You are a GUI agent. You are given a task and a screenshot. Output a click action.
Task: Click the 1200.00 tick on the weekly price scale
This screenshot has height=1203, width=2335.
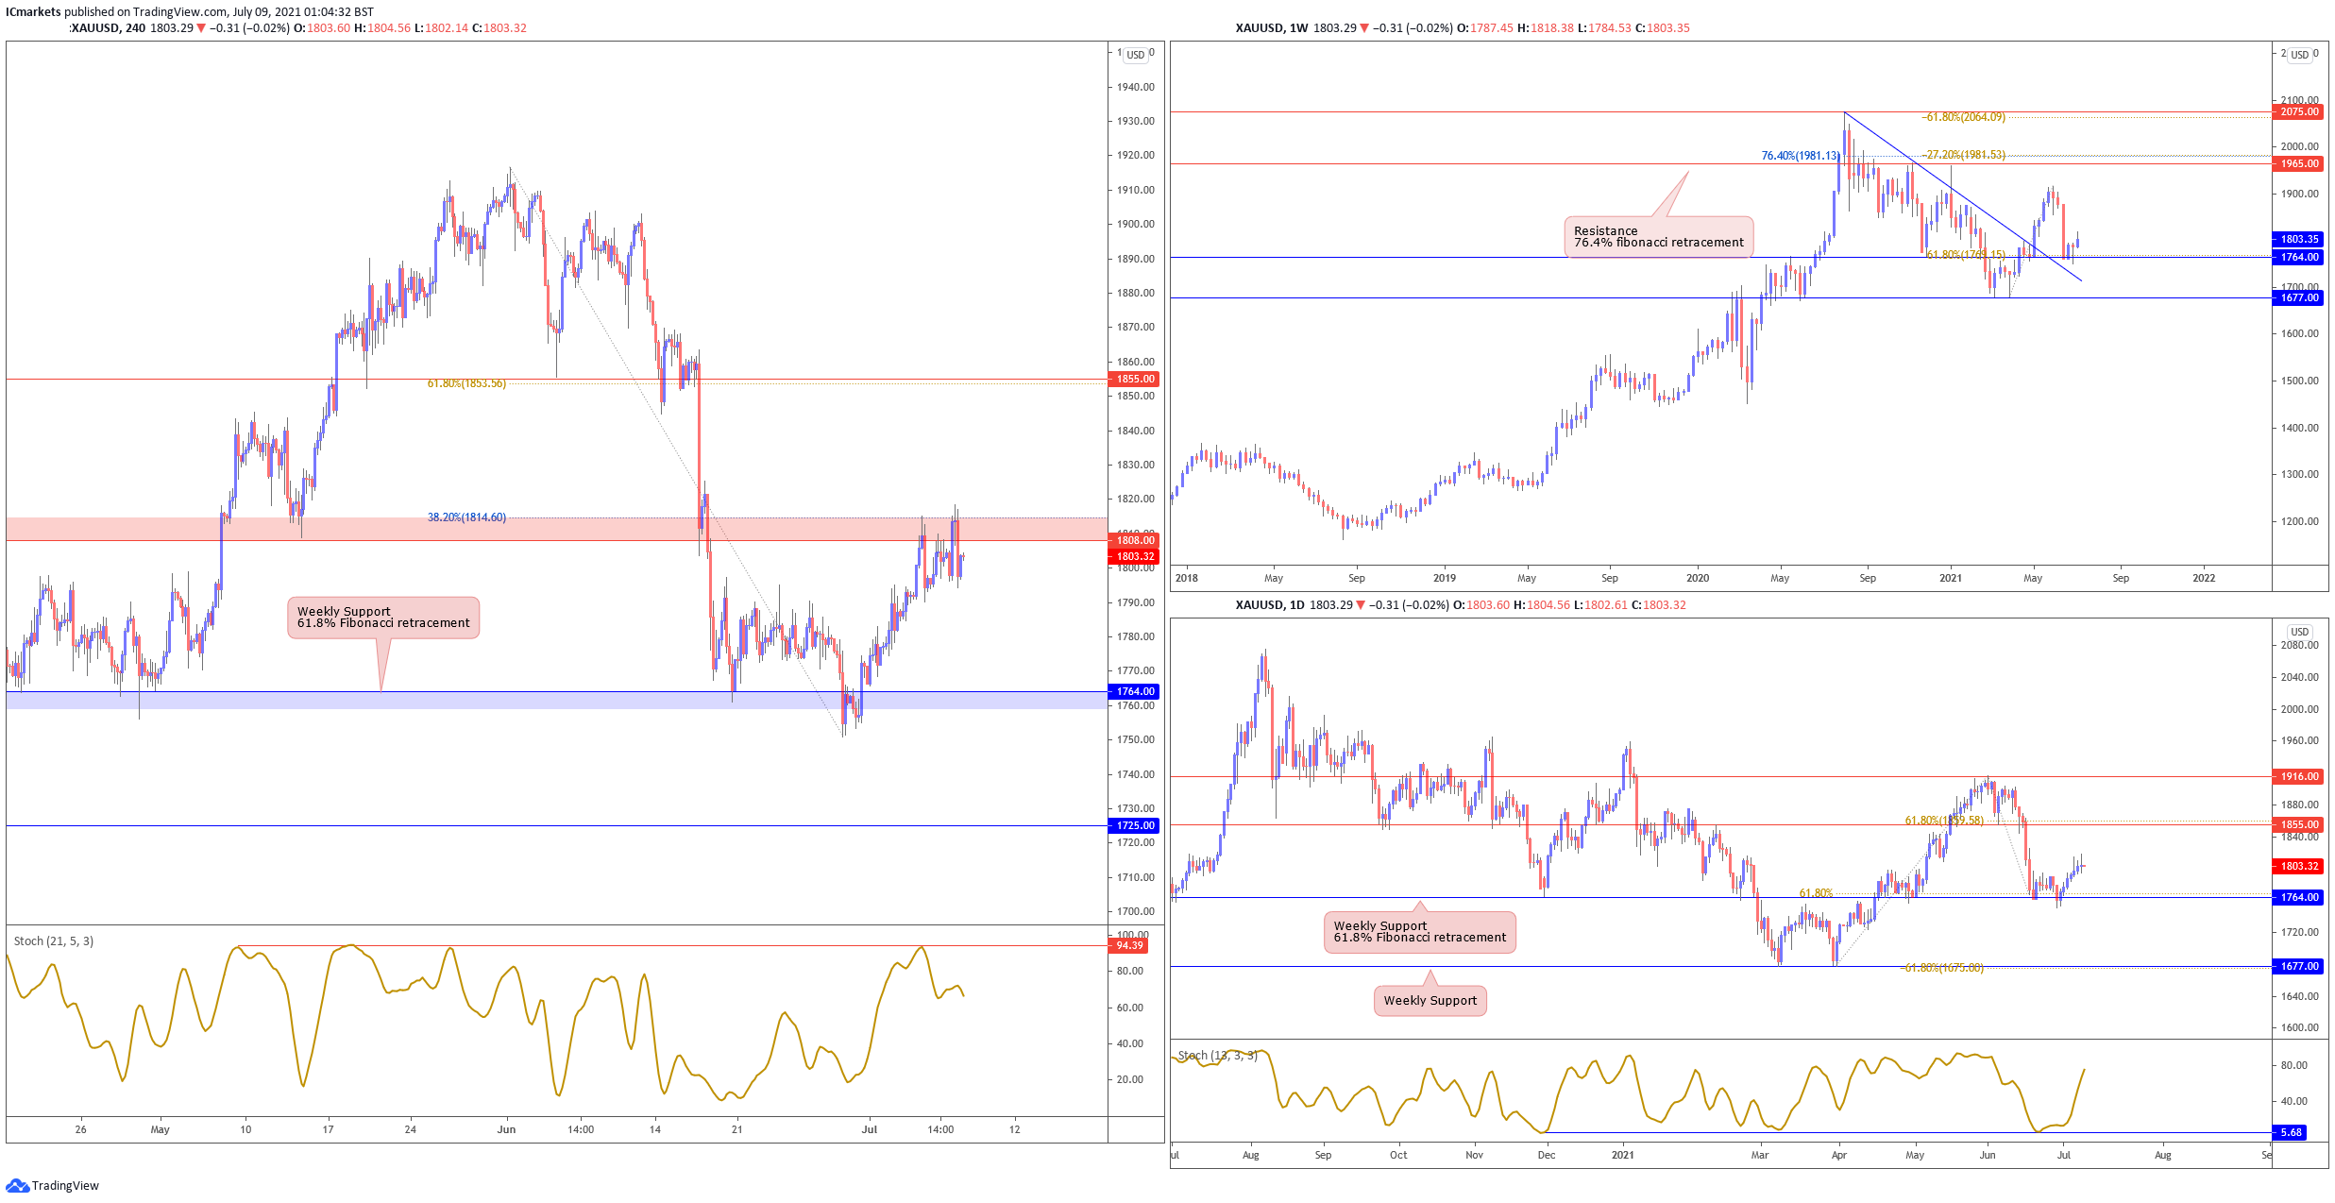point(2300,521)
